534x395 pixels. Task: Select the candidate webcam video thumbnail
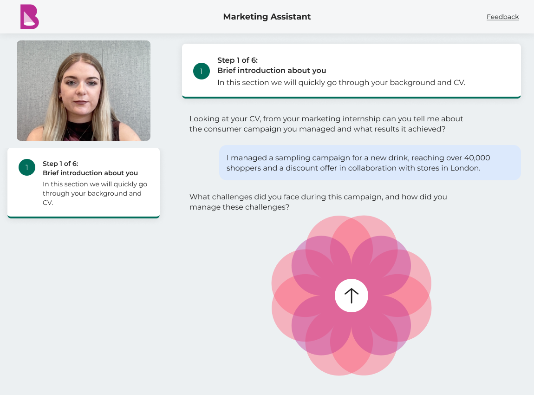pos(84,91)
